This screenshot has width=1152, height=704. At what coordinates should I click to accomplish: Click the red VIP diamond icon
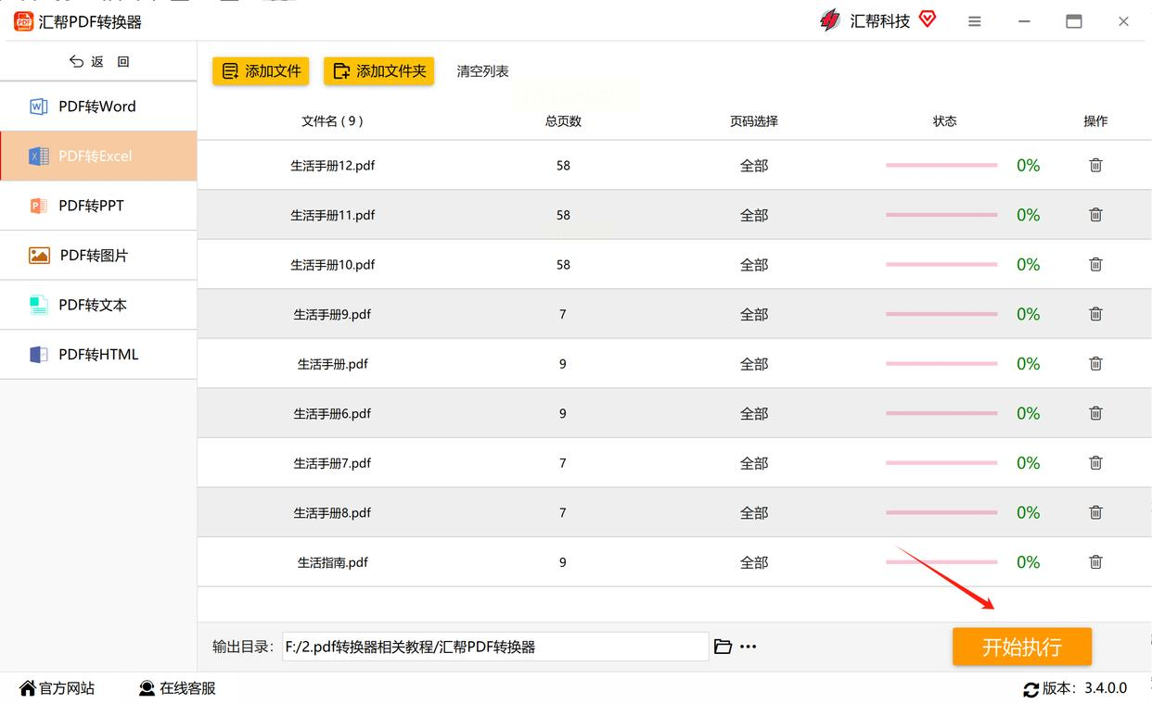928,19
